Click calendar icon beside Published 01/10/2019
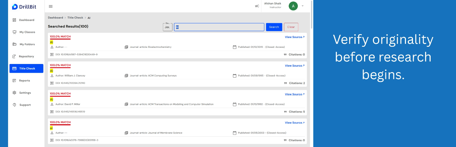The width and height of the screenshot is (456, 147). click(235, 47)
